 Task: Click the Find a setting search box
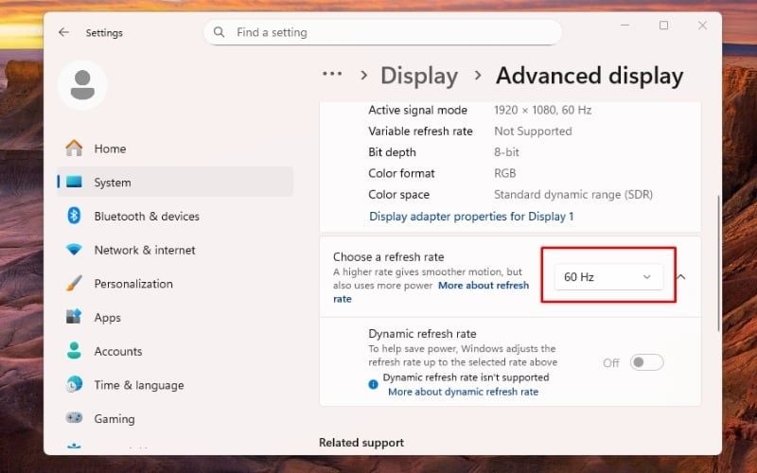(x=382, y=32)
